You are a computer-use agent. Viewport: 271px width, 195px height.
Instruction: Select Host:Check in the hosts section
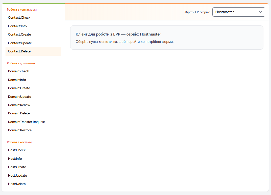tap(17, 150)
